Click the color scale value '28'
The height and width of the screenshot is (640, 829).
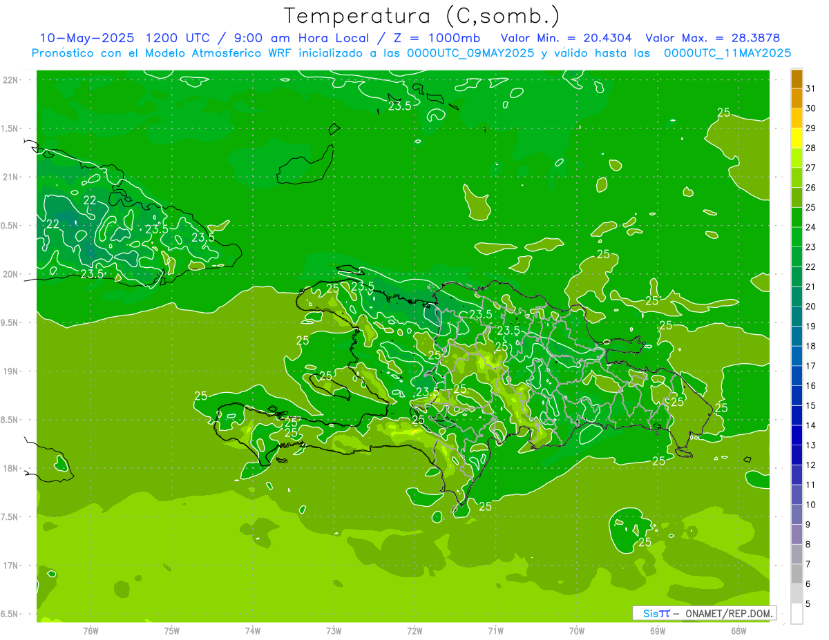coord(811,148)
